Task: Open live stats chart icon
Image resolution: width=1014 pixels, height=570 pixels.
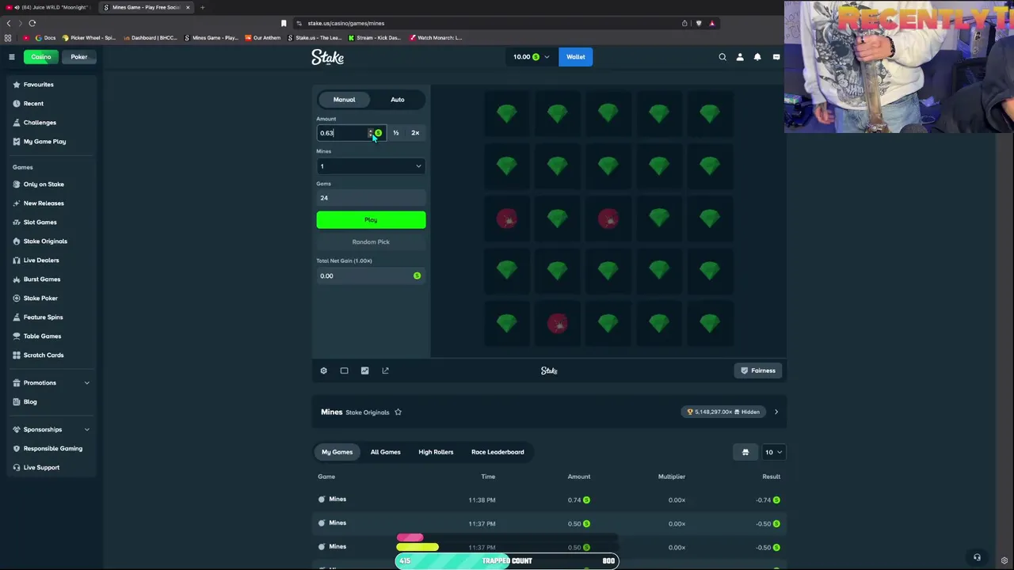Action: 364,370
